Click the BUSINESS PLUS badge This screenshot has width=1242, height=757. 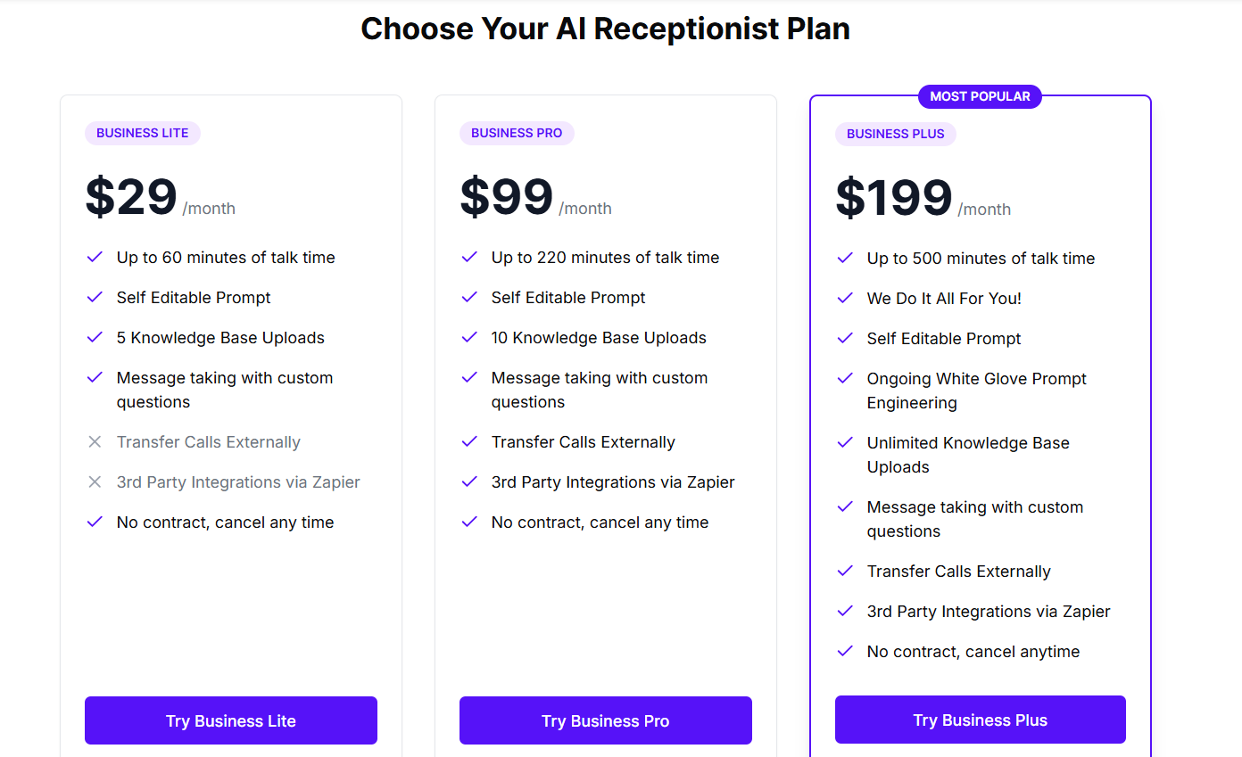click(x=896, y=134)
